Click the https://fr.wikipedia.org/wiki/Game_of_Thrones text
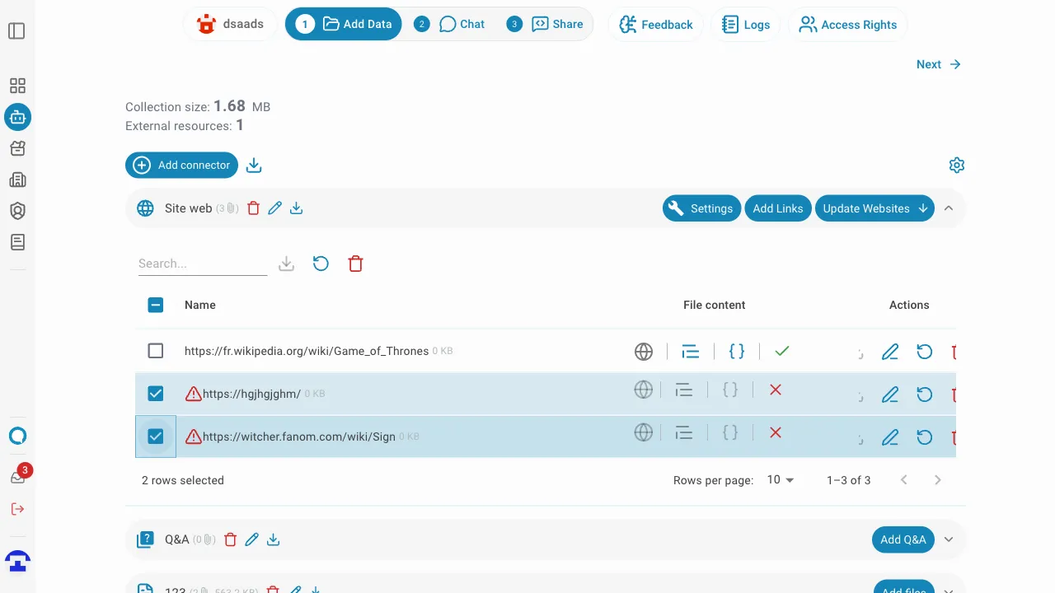The height and width of the screenshot is (593, 1055). [307, 351]
